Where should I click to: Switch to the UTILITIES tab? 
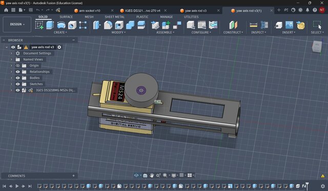point(191,17)
